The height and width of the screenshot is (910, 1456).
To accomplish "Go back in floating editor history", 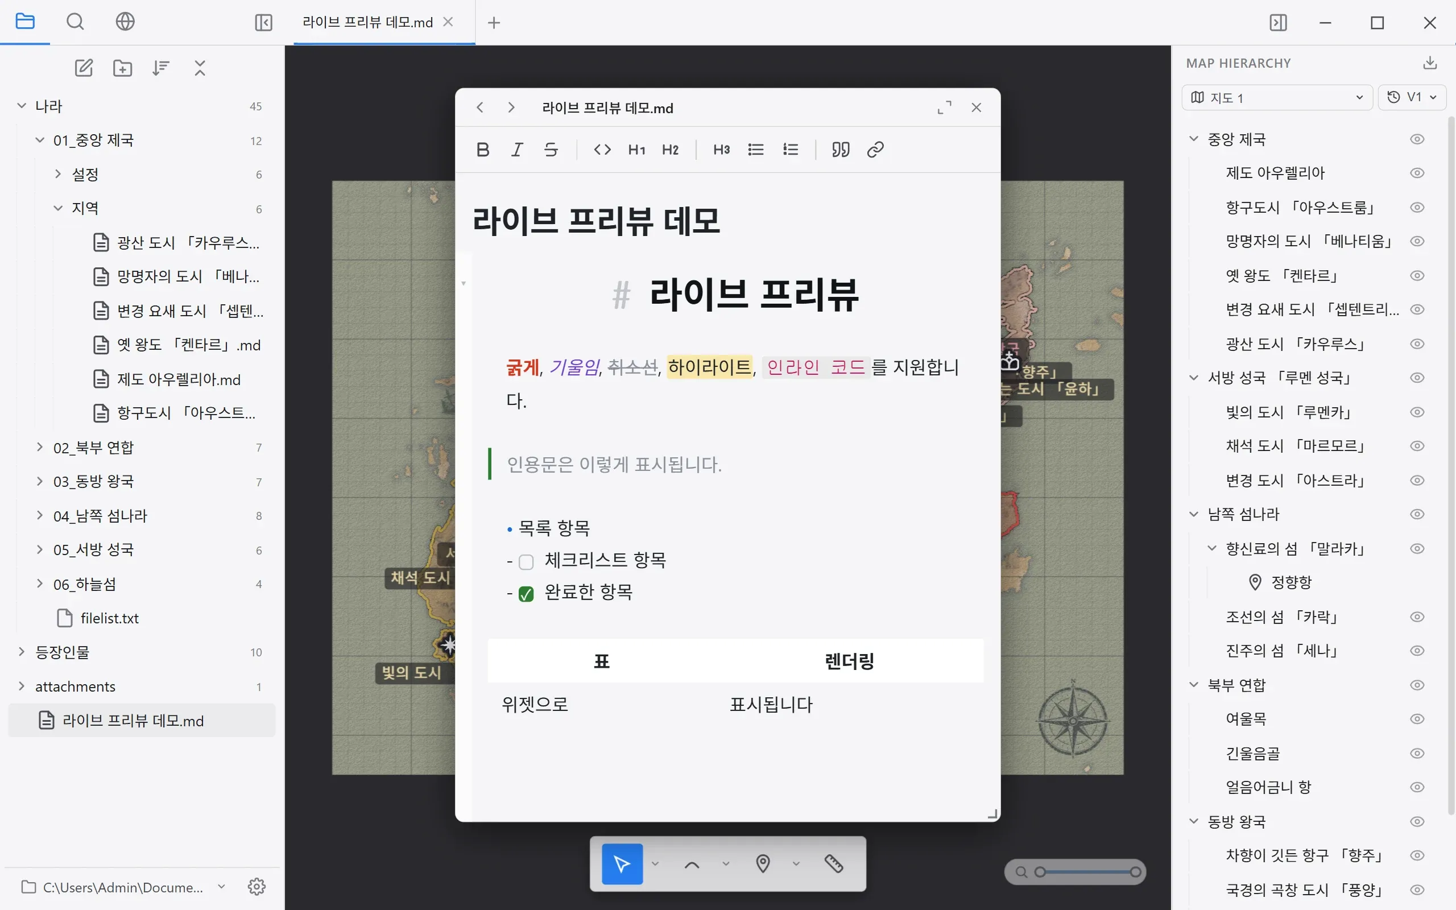I will coord(479,107).
